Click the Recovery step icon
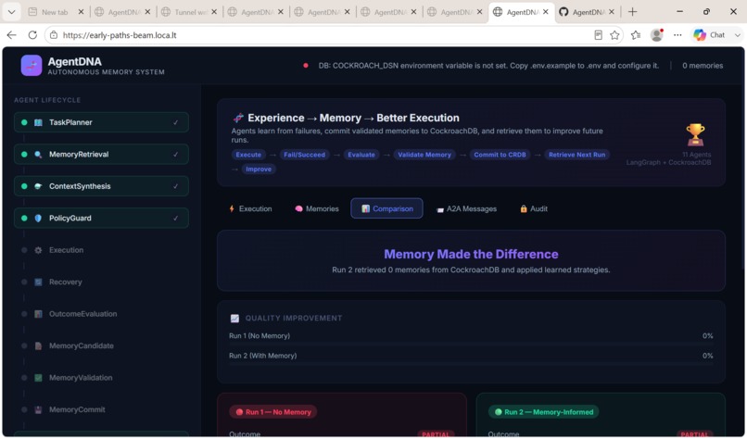 38,282
